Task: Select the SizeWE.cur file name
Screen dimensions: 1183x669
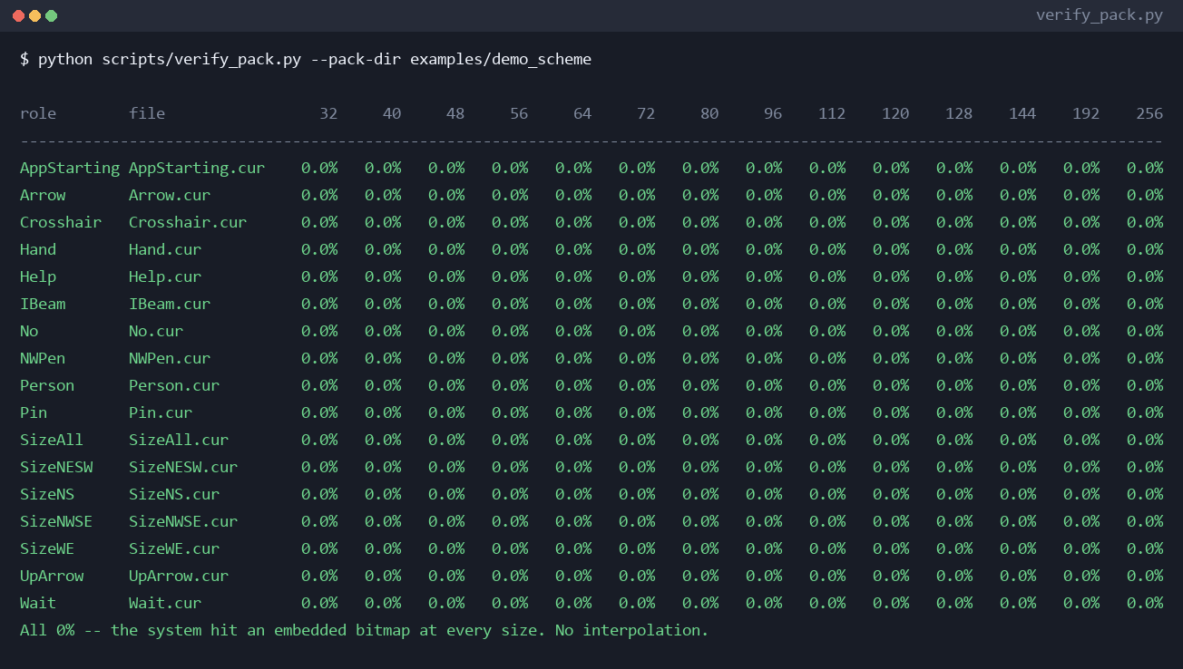Action: [174, 548]
